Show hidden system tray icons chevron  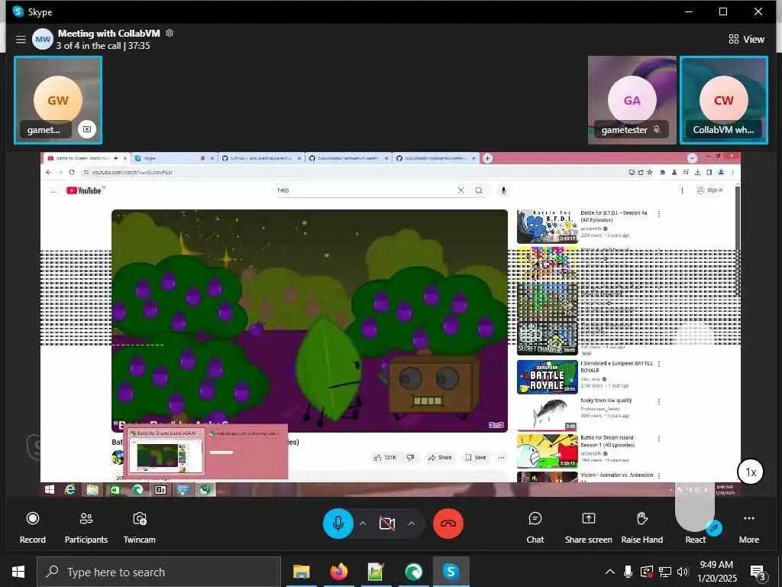610,572
